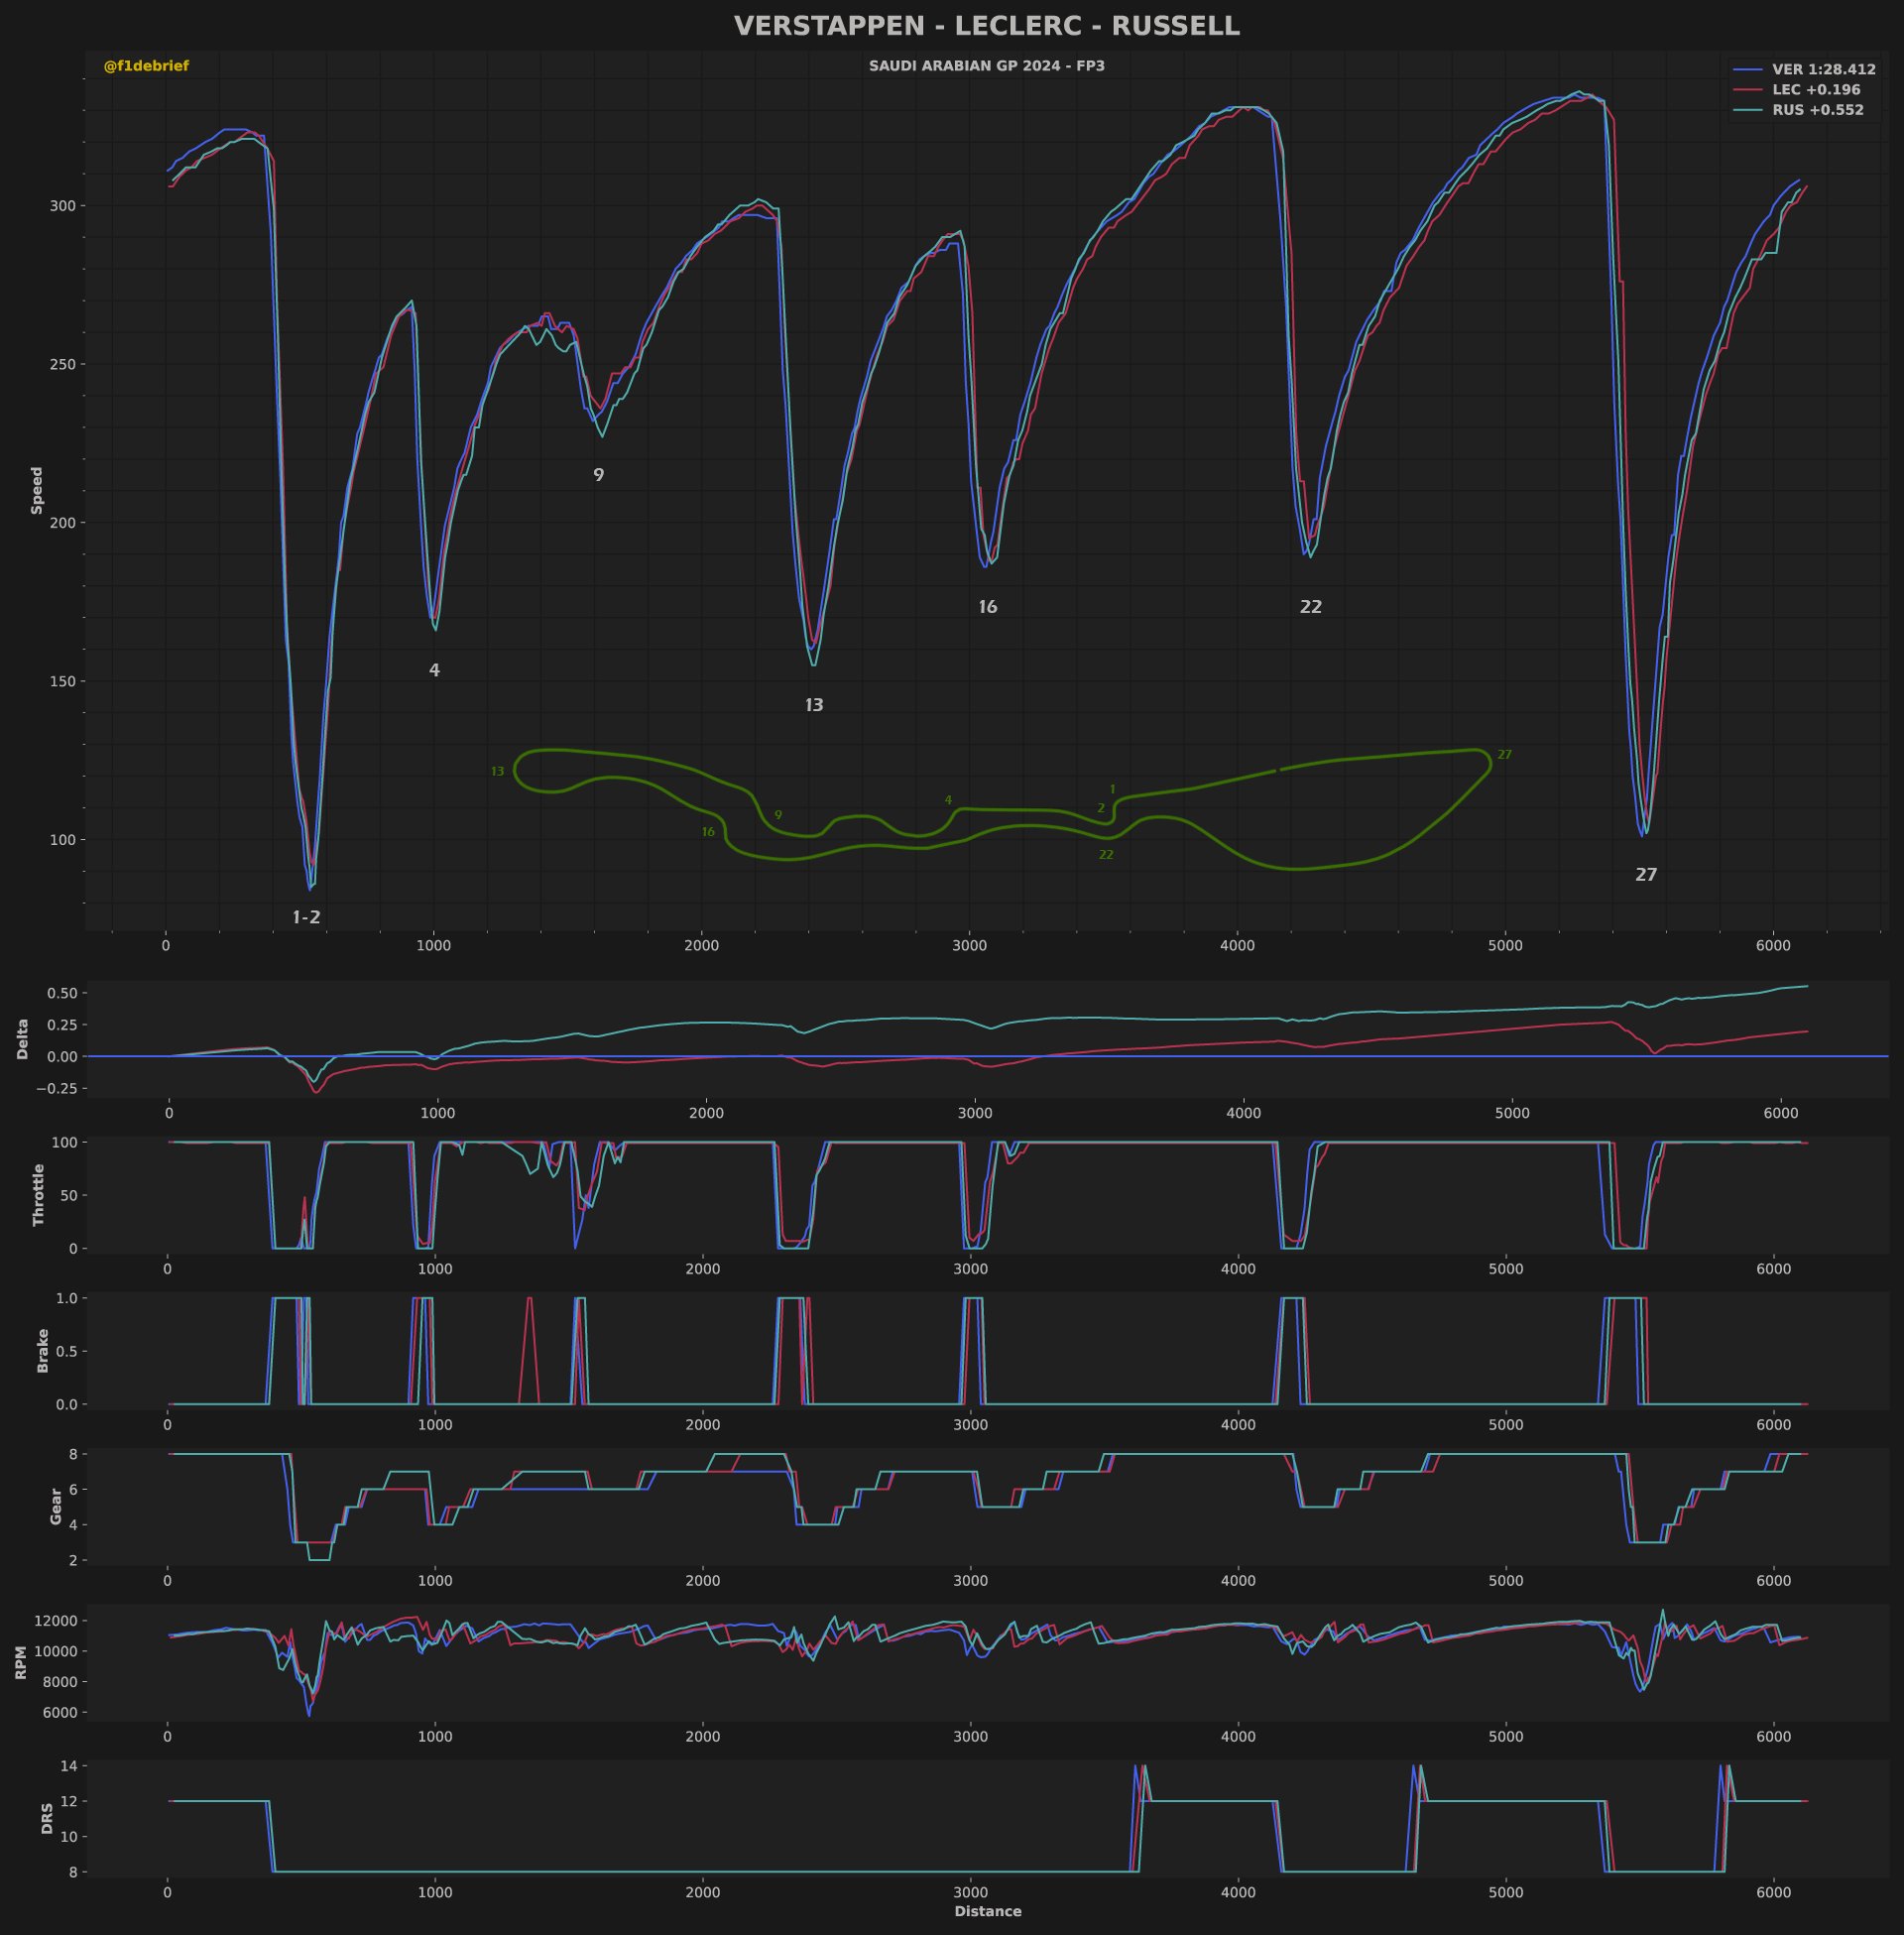1904x1935 pixels.
Task: Click the turn 16 marker on track map
Action: pyautogui.click(x=708, y=832)
